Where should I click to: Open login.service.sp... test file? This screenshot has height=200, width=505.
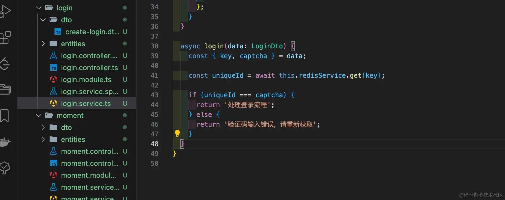(x=90, y=92)
